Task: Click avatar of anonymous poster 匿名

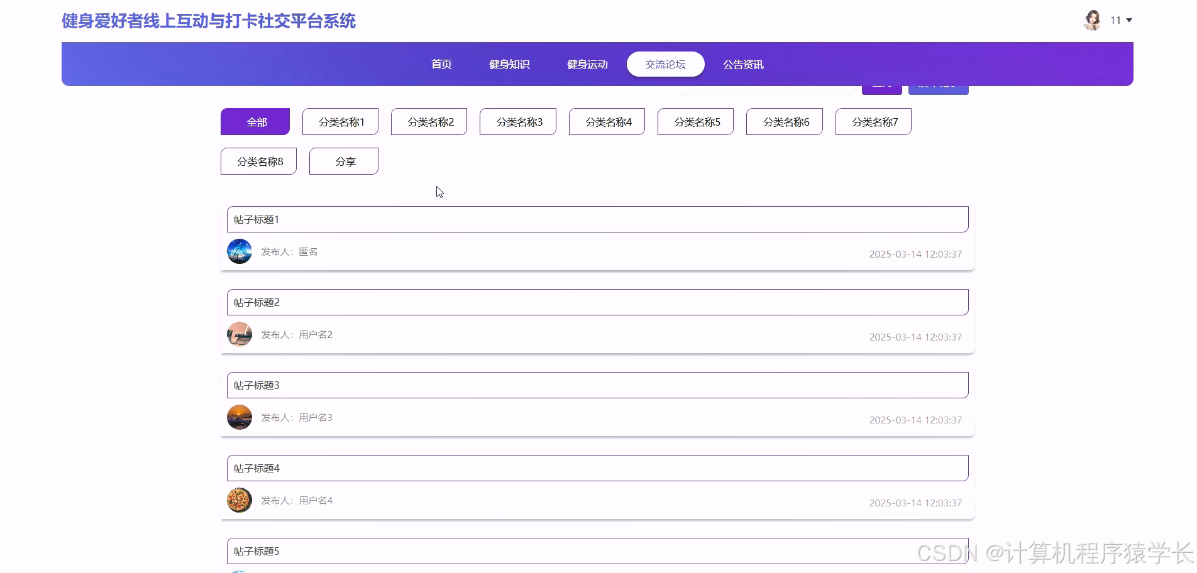Action: 240,251
